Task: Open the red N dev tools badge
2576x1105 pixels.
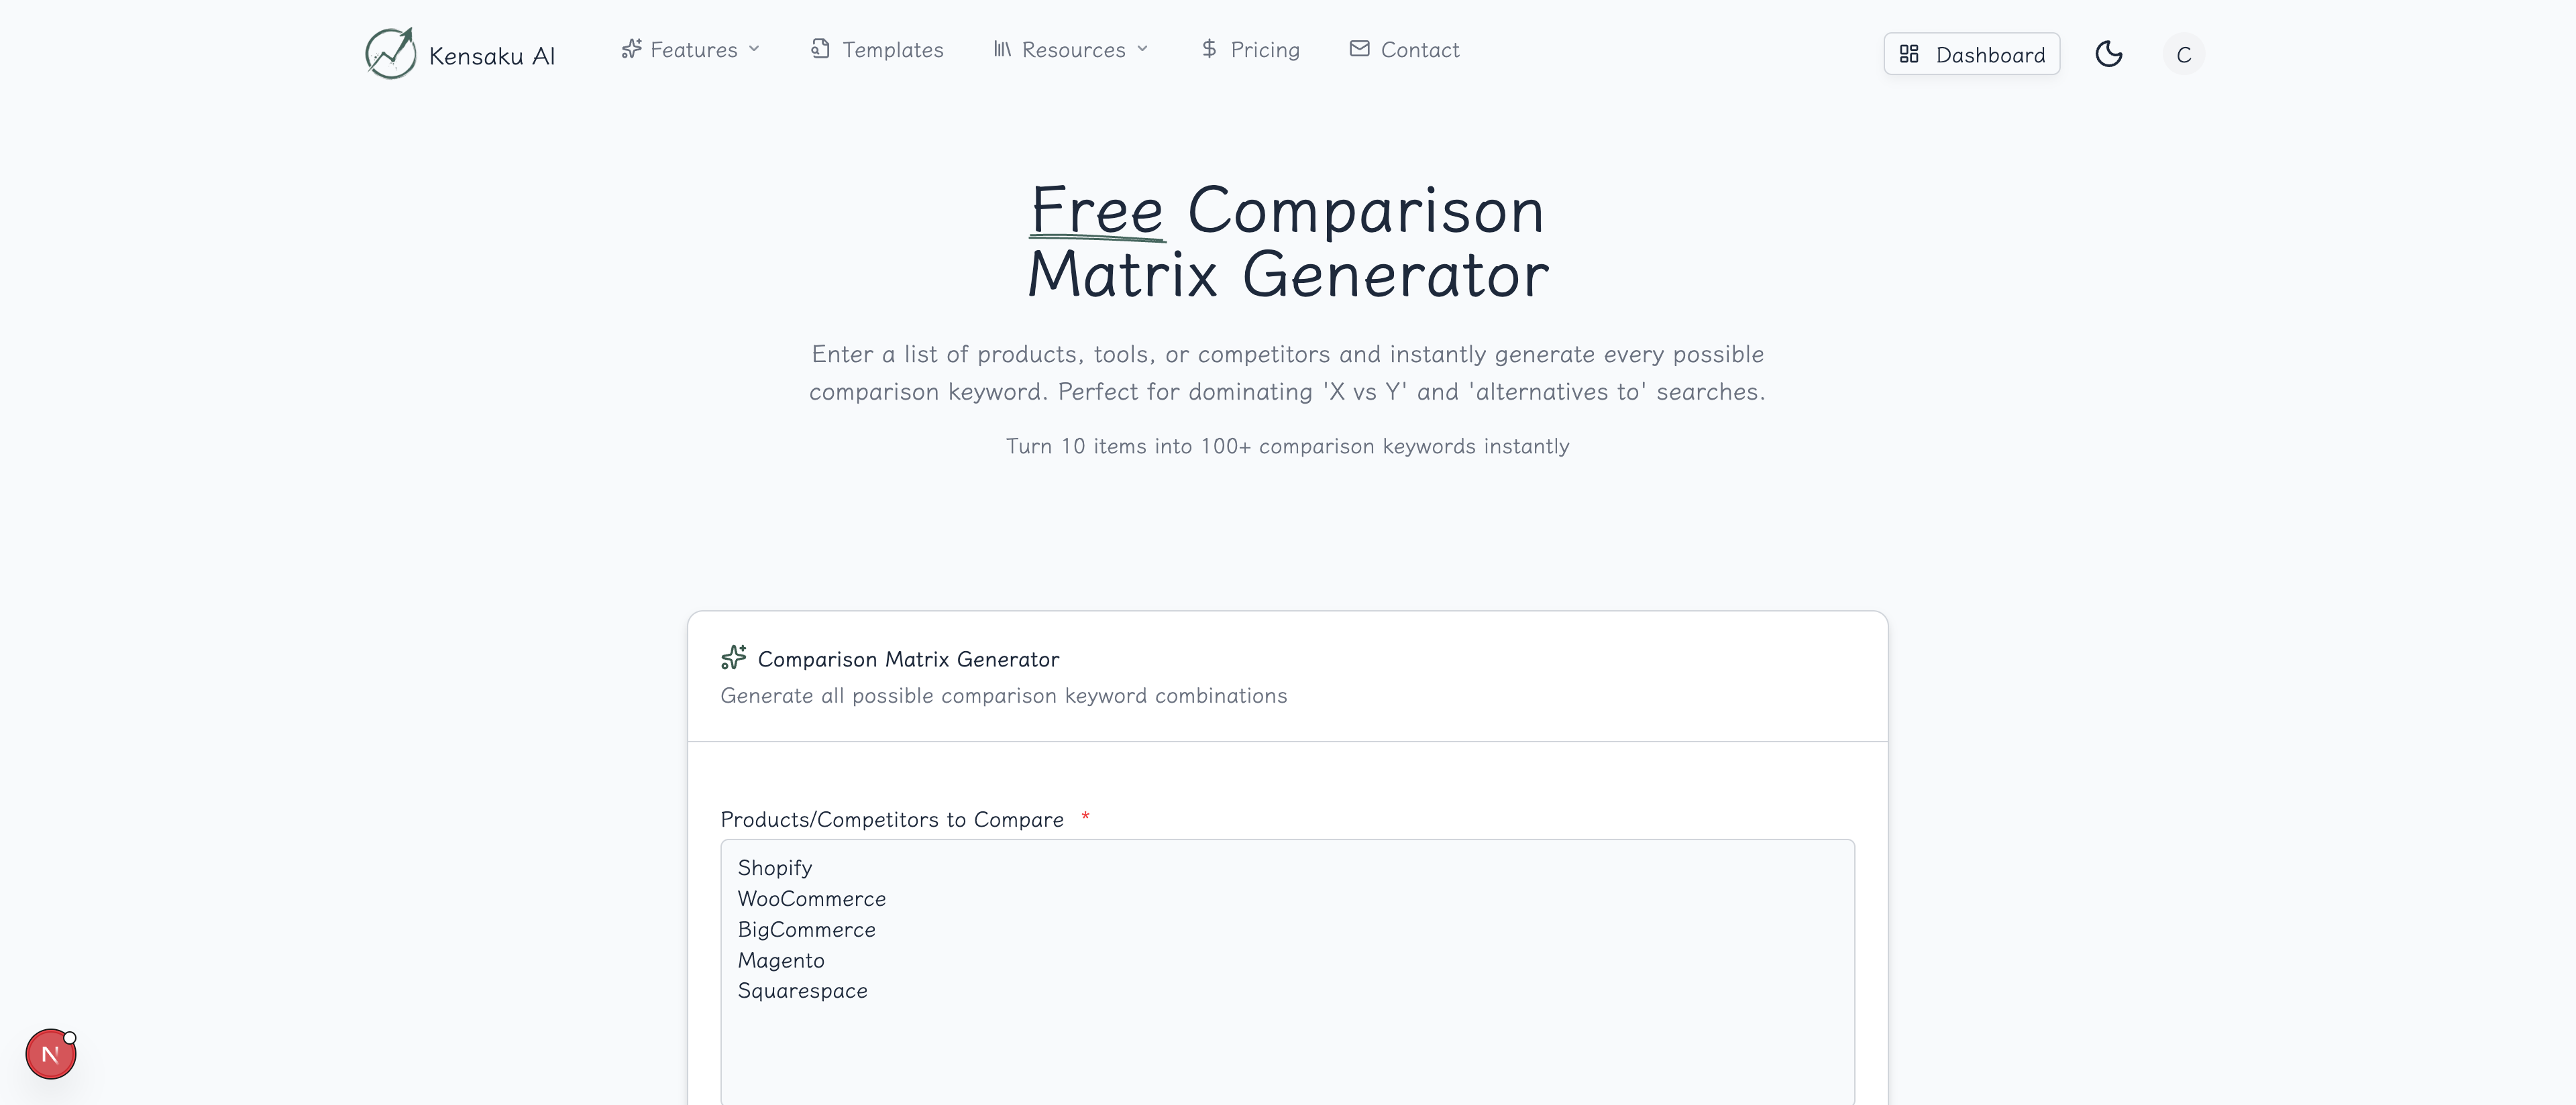Action: (50, 1054)
